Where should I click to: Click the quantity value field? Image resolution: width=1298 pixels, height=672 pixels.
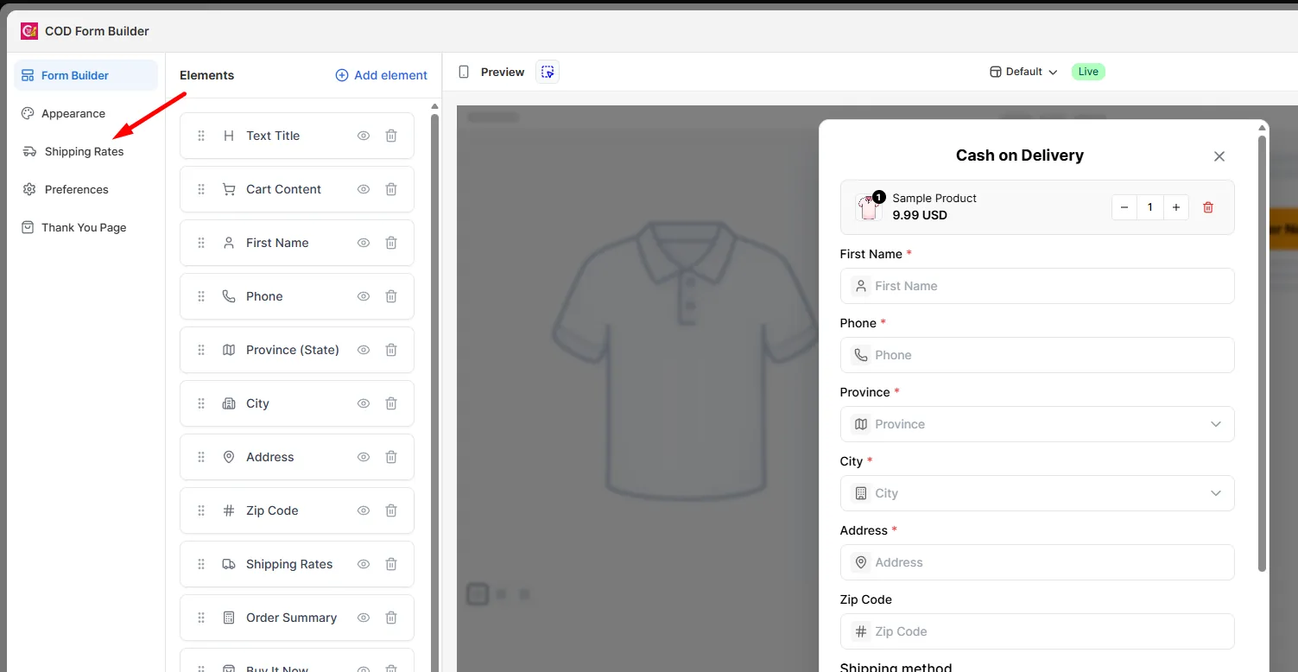(x=1150, y=207)
